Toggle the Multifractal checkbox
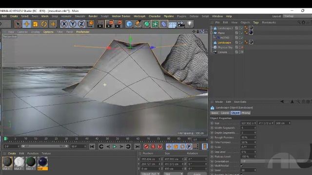This screenshot has width=312, height=175. tap(242, 165)
